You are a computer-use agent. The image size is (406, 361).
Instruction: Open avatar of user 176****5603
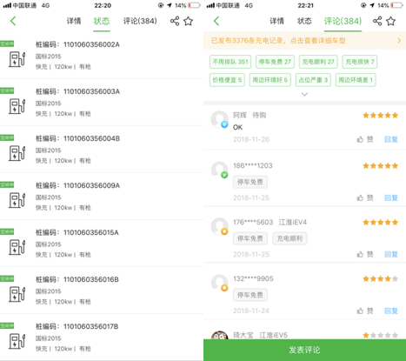coord(220,226)
